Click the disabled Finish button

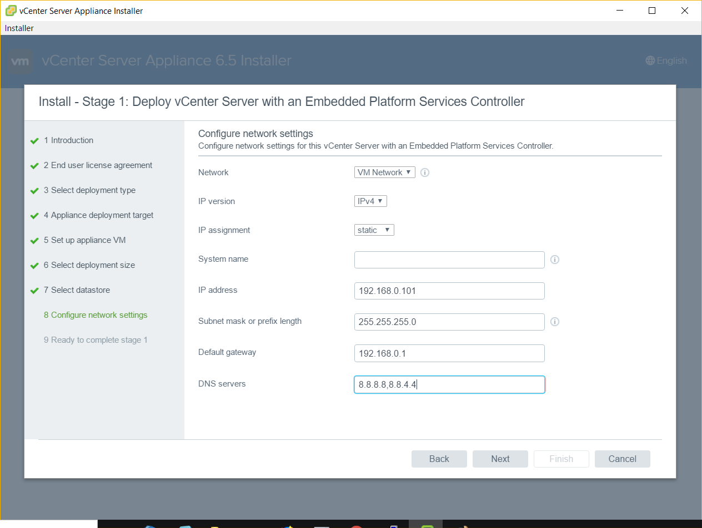click(x=561, y=459)
